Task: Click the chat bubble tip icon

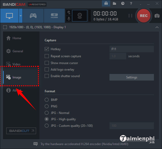Action: click(x=36, y=144)
